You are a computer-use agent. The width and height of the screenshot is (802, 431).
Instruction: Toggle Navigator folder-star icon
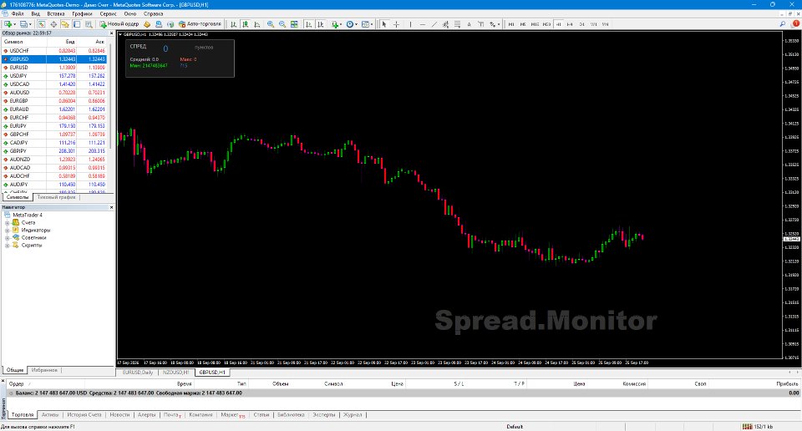tap(65, 24)
